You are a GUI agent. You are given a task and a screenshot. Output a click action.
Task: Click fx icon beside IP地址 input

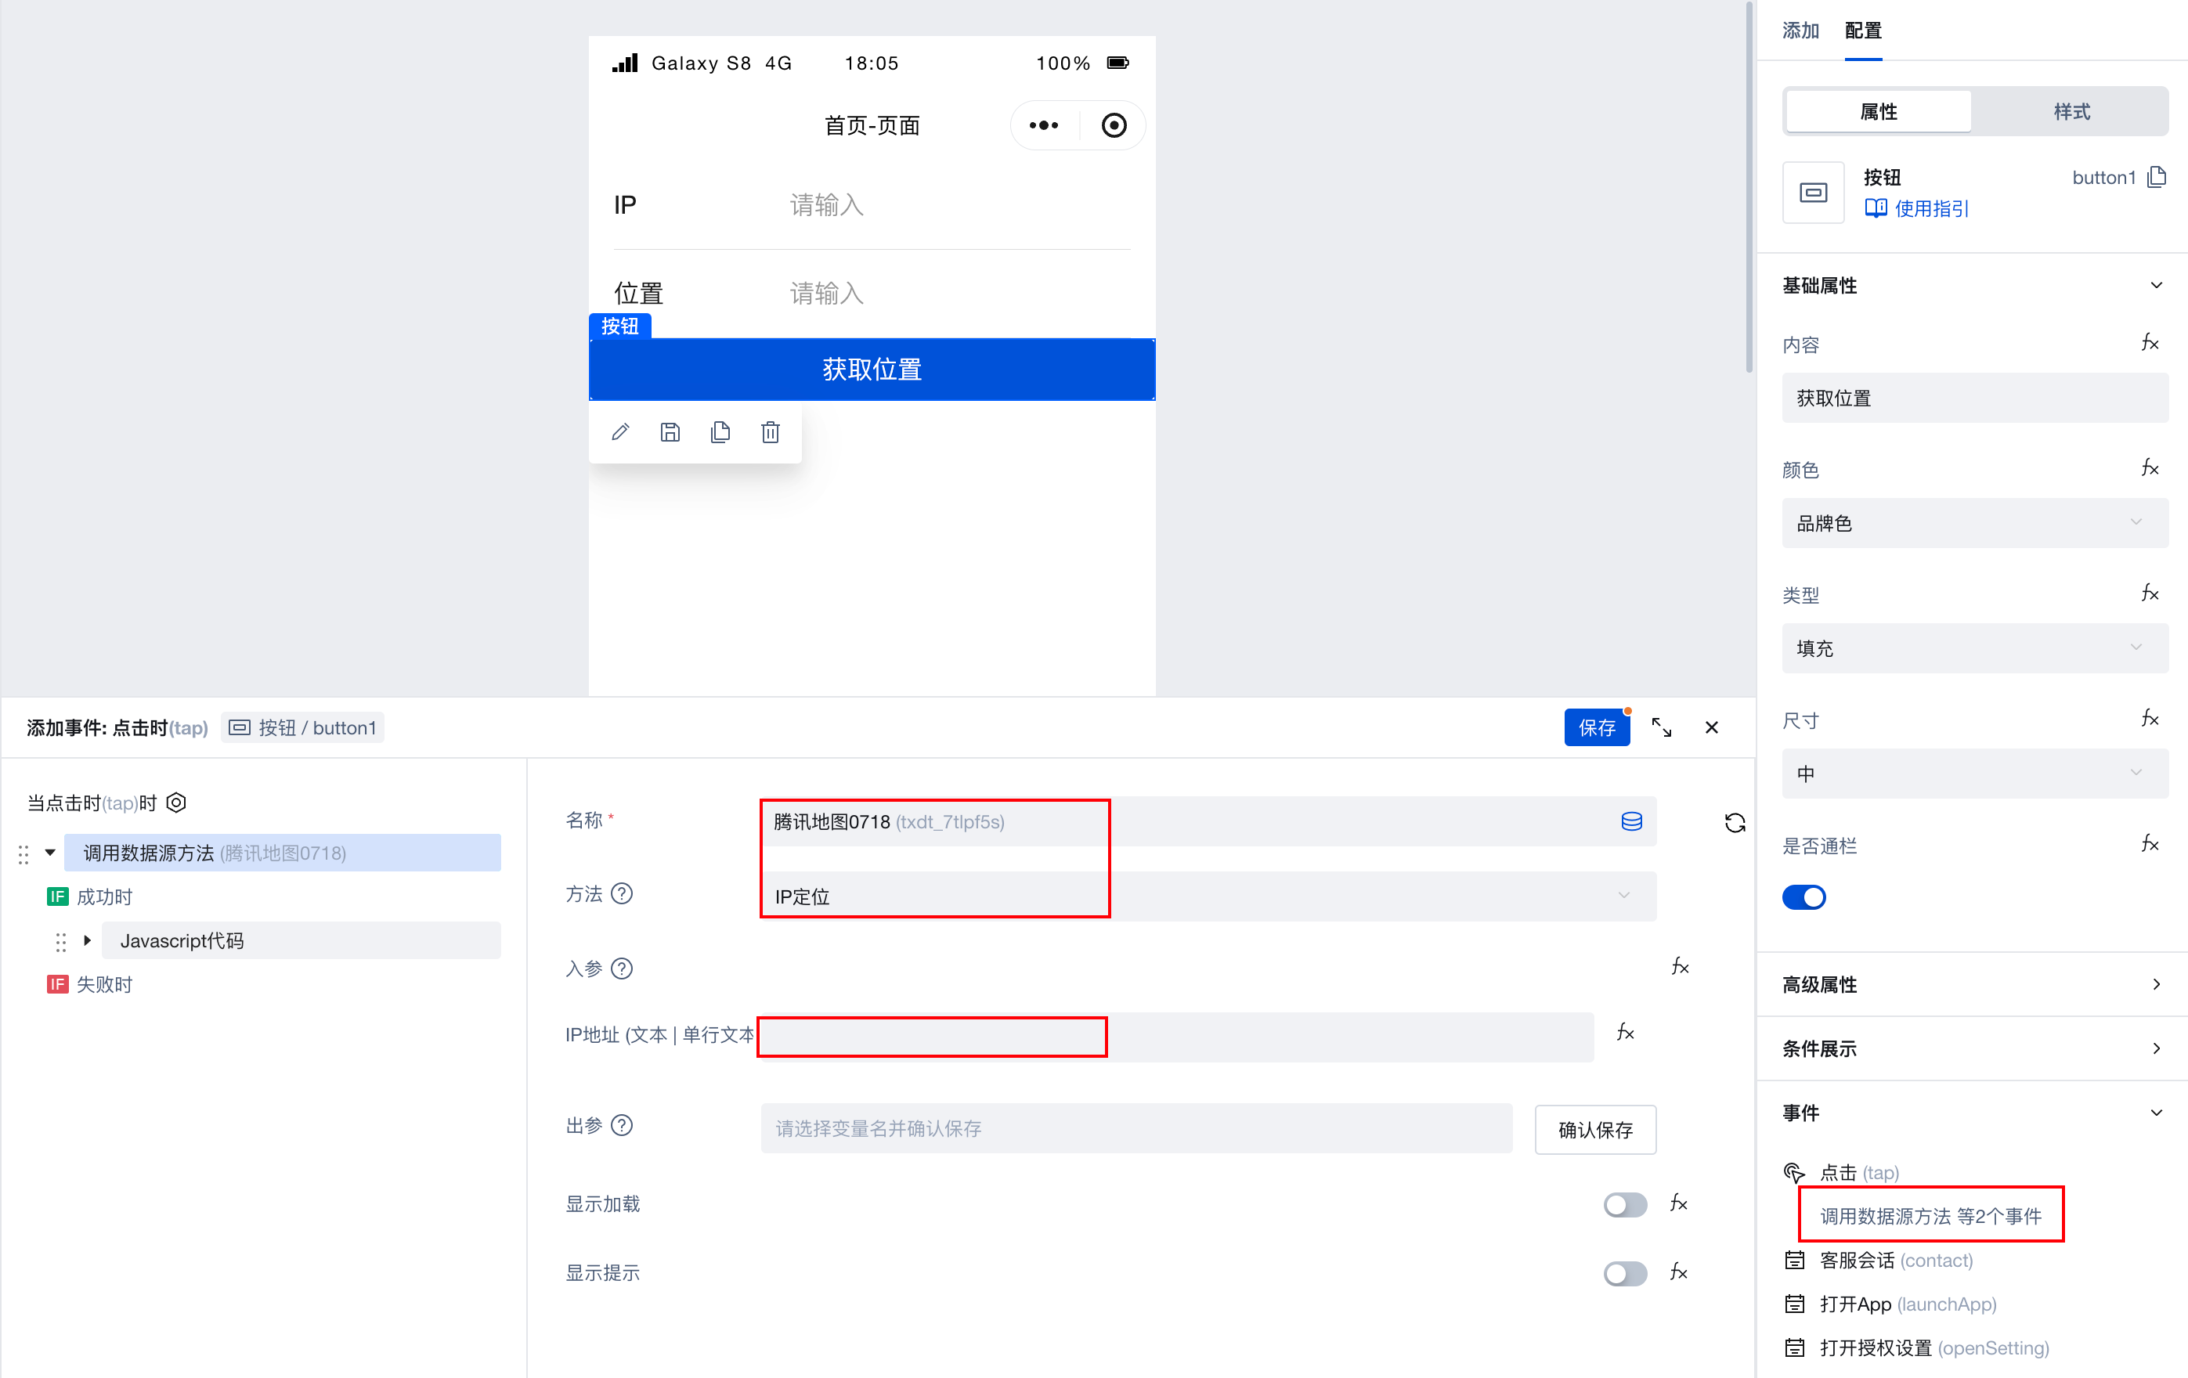[x=1626, y=1033]
